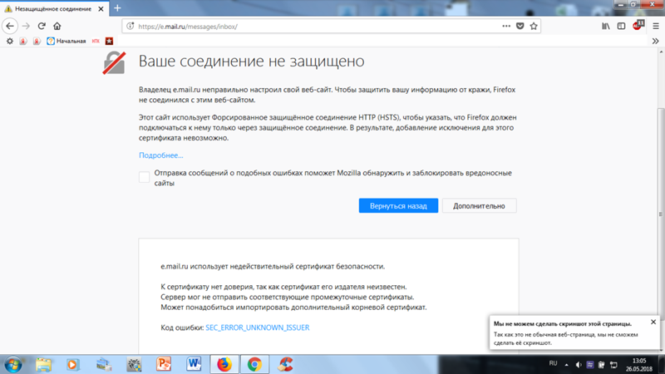This screenshot has width=665, height=374.
Task: Open the Adblock Plus extension icon
Action: tap(638, 26)
